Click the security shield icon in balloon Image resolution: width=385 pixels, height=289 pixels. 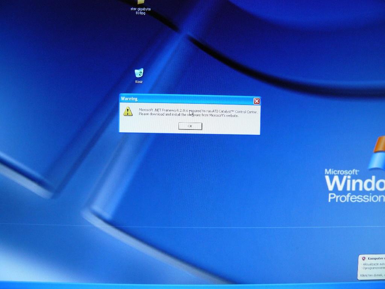click(x=364, y=259)
